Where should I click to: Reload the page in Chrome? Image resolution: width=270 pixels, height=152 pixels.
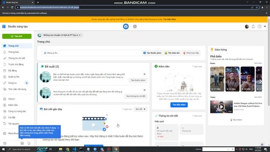pos(12,8)
